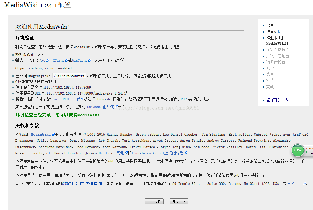Click the external link icon after APC
Viewport: 313px width, 210px height.
[x=48, y=60]
